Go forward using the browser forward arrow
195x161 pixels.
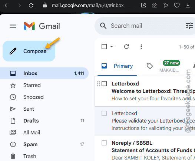tap(20, 5)
